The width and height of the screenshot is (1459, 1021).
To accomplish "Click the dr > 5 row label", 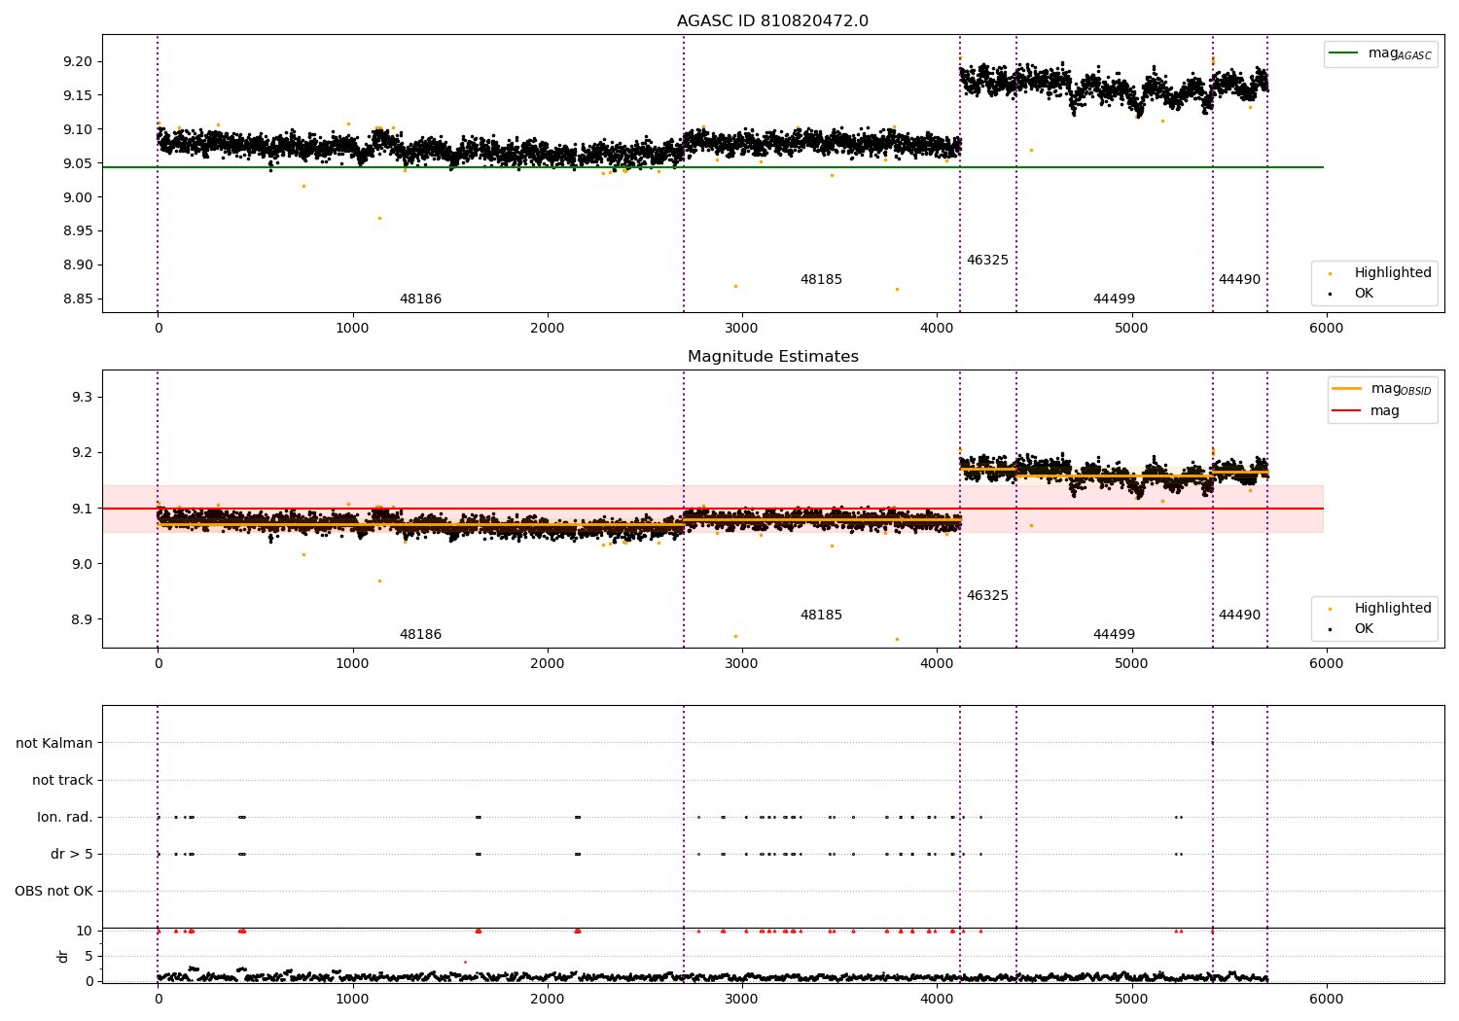I will pos(72,855).
